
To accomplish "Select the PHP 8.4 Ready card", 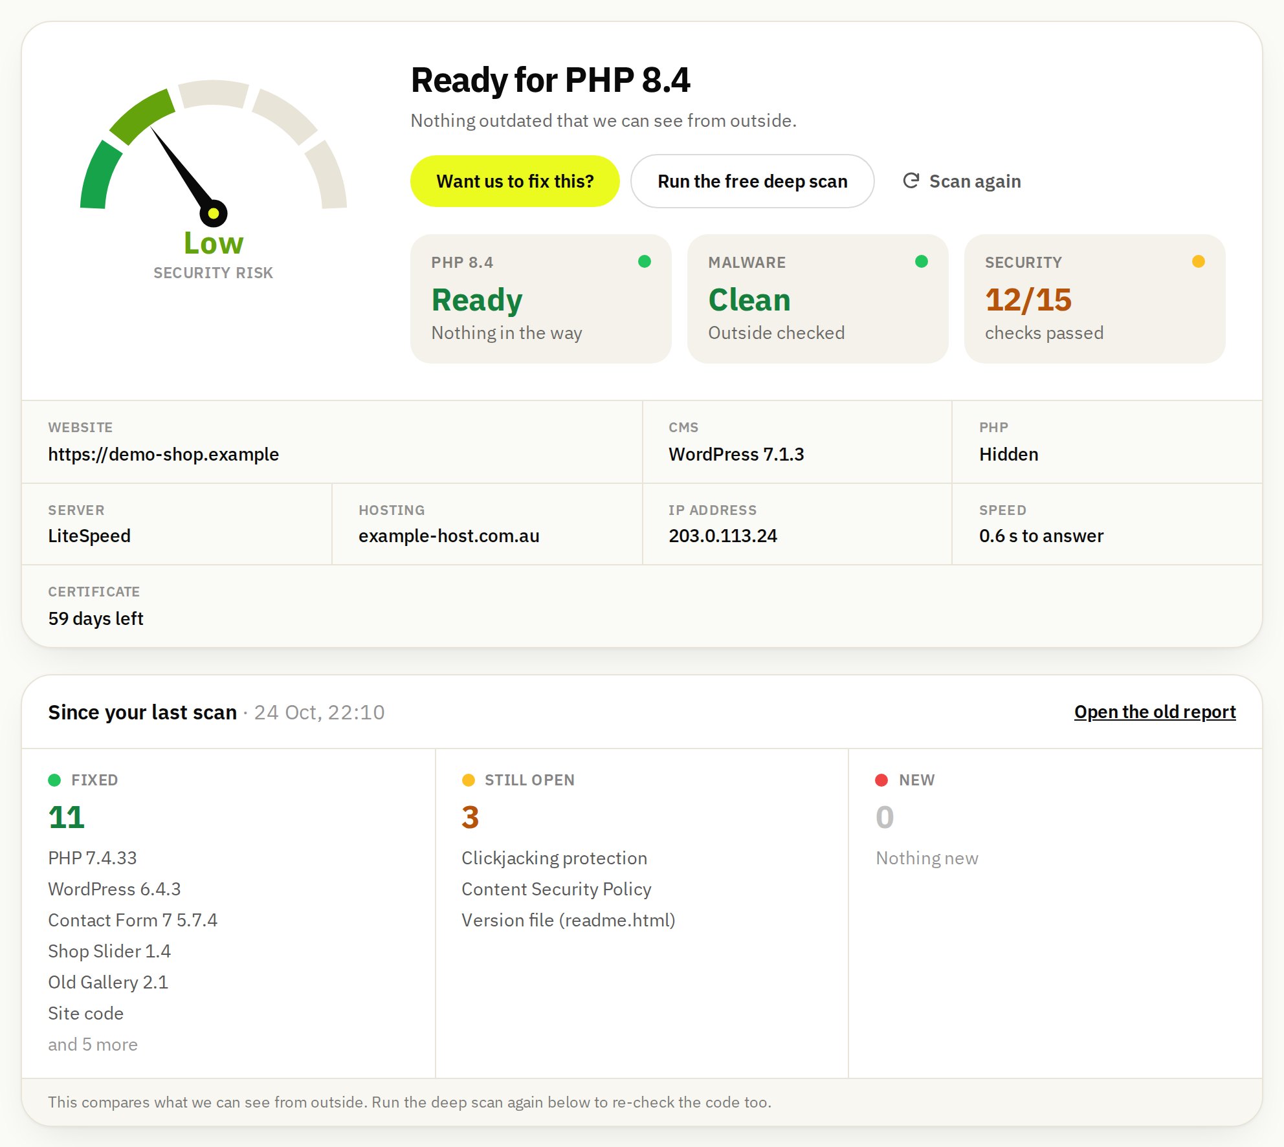I will [x=540, y=298].
